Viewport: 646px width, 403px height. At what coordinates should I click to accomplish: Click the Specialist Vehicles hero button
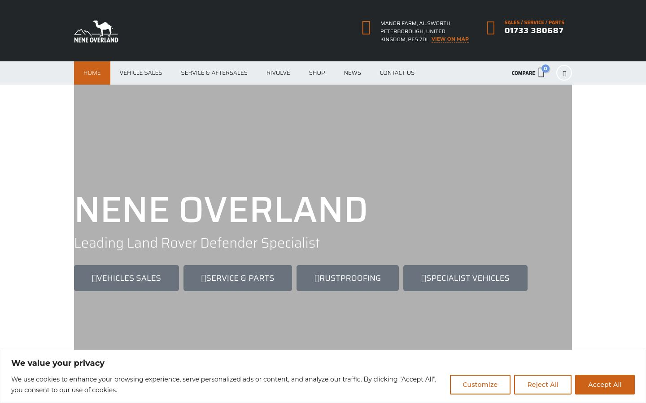(x=465, y=278)
